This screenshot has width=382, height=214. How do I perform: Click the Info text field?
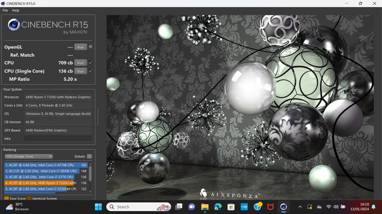pos(58,138)
